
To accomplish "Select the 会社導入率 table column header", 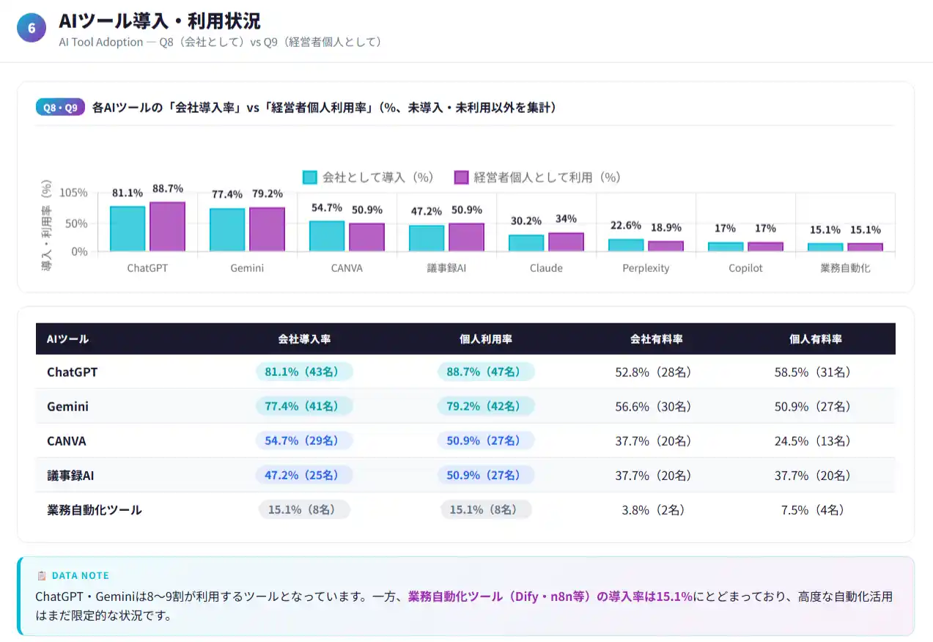I will [x=304, y=339].
